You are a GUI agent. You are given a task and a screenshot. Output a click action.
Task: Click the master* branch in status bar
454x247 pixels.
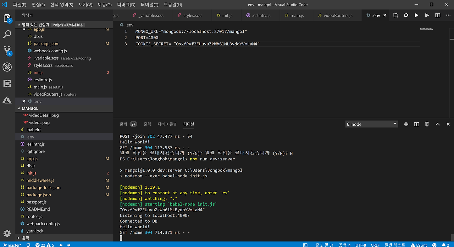pos(12,245)
